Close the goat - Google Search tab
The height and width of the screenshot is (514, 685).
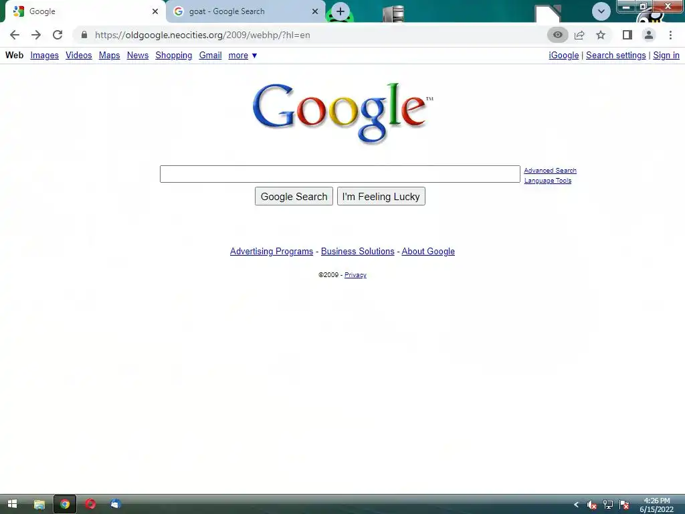coord(315,11)
